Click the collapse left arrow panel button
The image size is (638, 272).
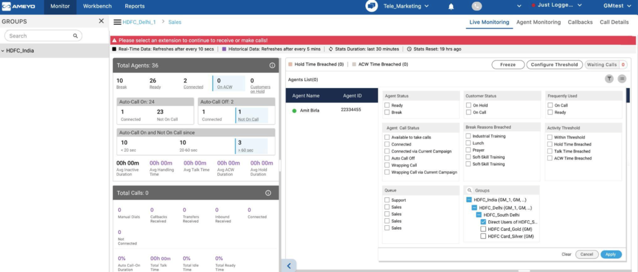288,266
